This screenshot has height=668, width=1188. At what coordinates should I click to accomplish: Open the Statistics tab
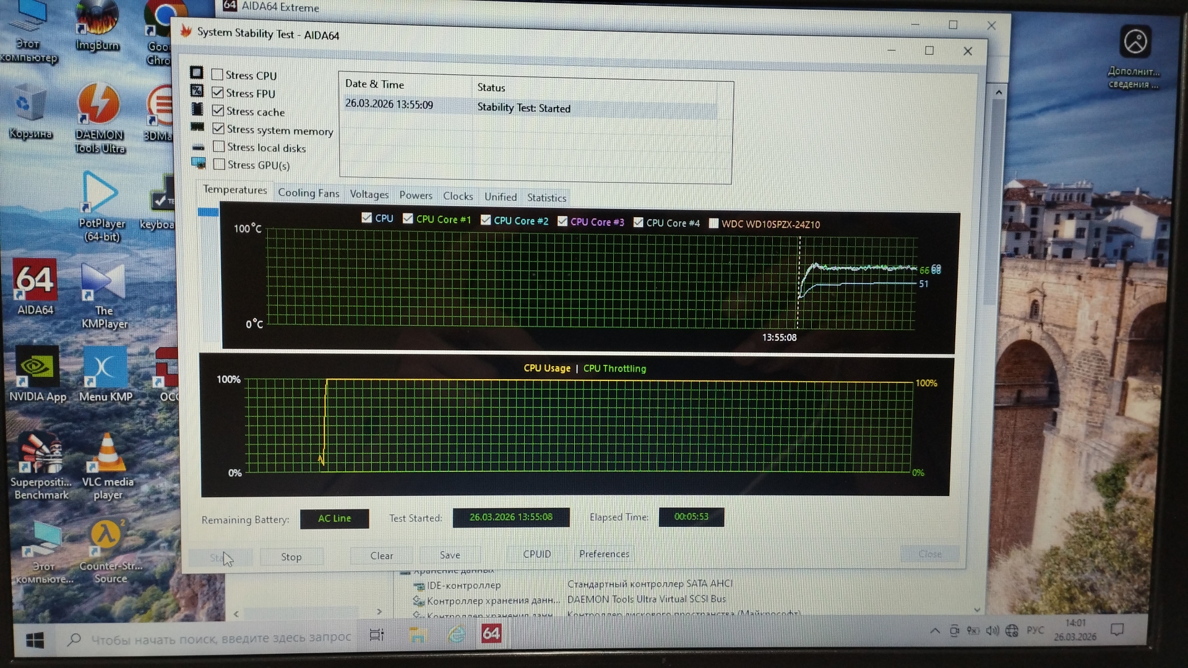click(x=546, y=198)
